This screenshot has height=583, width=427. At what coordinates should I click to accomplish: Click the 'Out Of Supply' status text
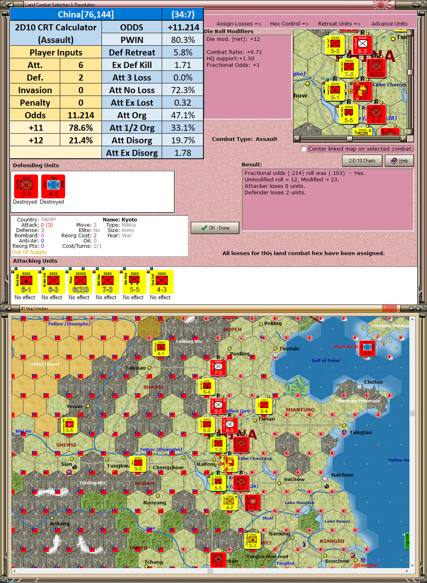(x=29, y=252)
